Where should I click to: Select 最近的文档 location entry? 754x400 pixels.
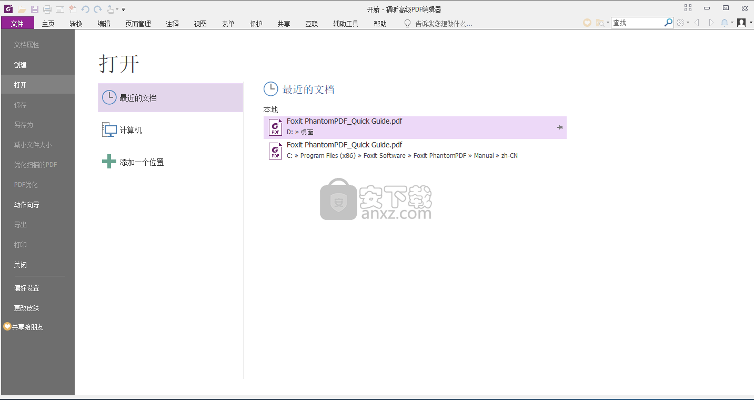click(x=170, y=97)
